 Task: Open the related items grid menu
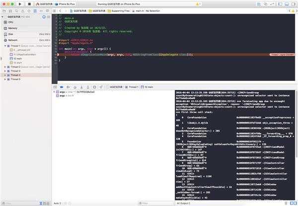54,11
